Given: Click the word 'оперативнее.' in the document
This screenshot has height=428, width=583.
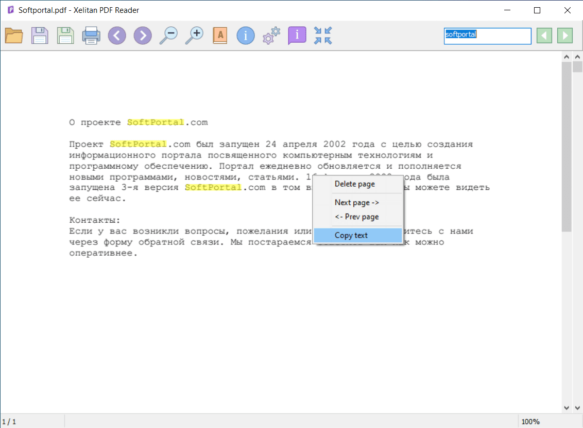Looking at the screenshot, I should click(x=104, y=254).
